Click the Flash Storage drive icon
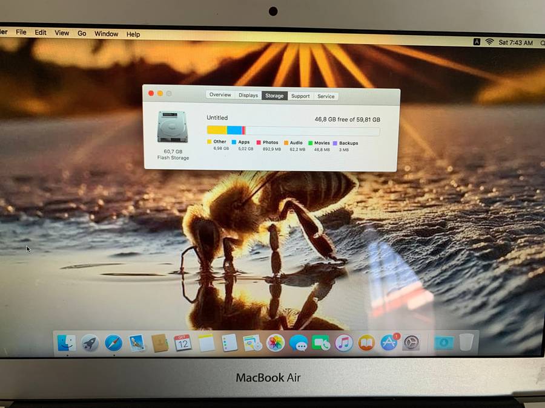 (x=173, y=127)
